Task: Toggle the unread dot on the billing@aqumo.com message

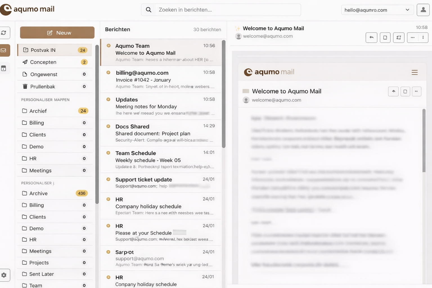Action: click(108, 73)
